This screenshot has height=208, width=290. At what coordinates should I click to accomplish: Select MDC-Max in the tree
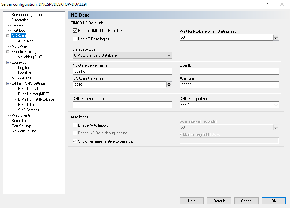coord(20,46)
